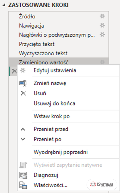
Task: Click properties icon beside Właściwości
Action: point(23,185)
